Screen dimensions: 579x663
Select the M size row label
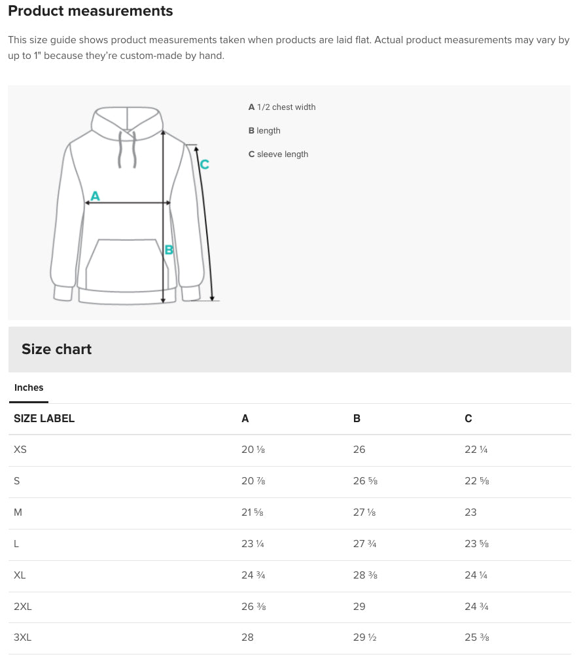(18, 512)
